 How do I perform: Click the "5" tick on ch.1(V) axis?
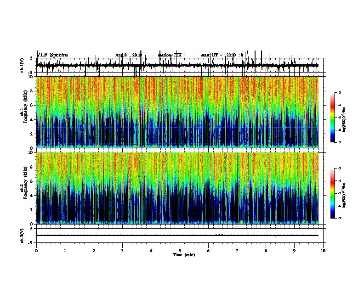(x=32, y=58)
